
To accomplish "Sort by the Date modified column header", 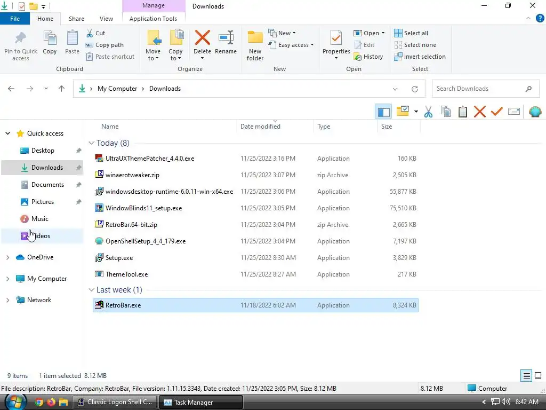I will 275,127.
